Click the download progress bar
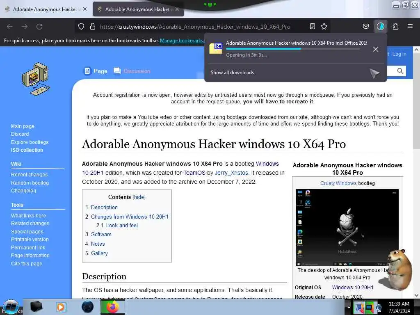Image resolution: width=420 pixels, height=315 pixels. (293, 49)
